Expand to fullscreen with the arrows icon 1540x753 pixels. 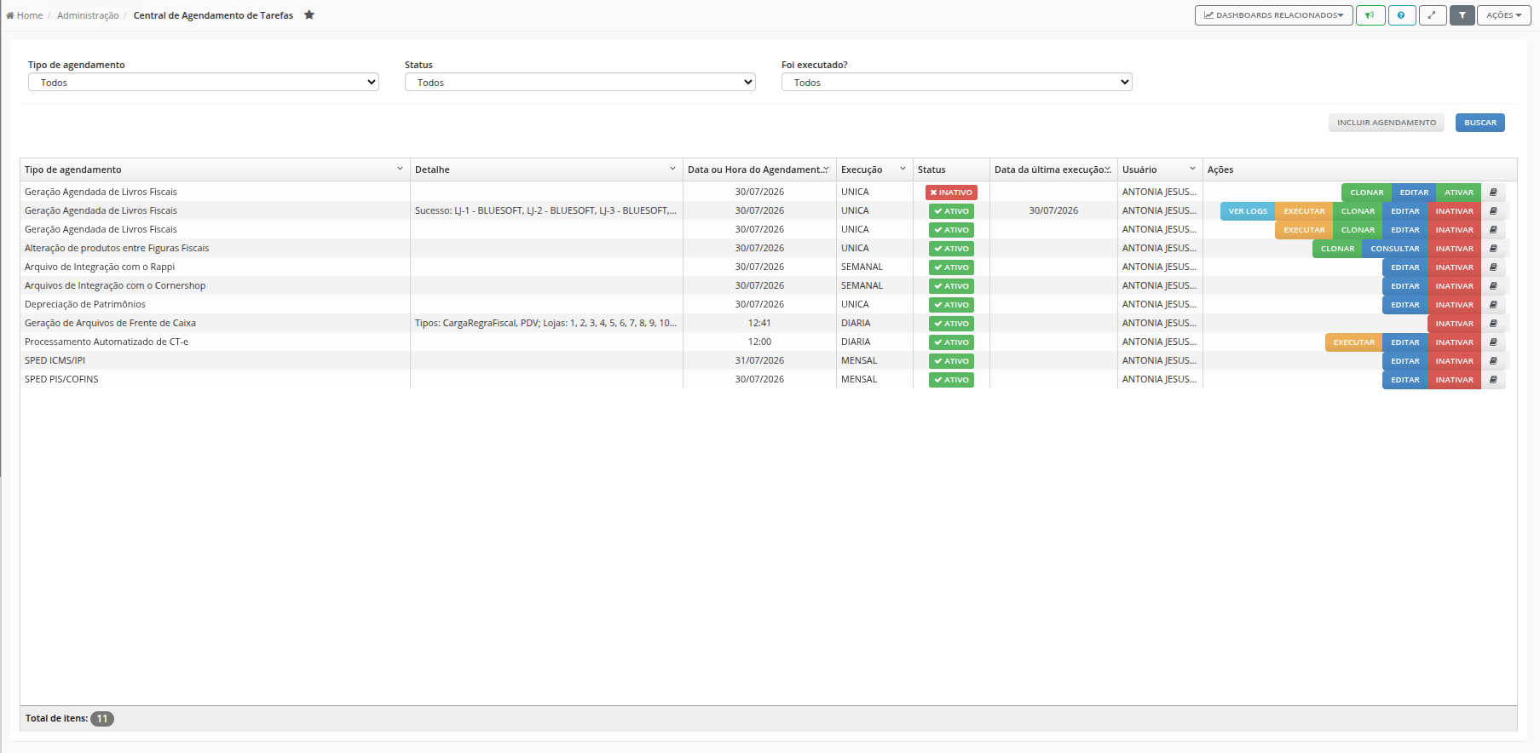click(1433, 15)
